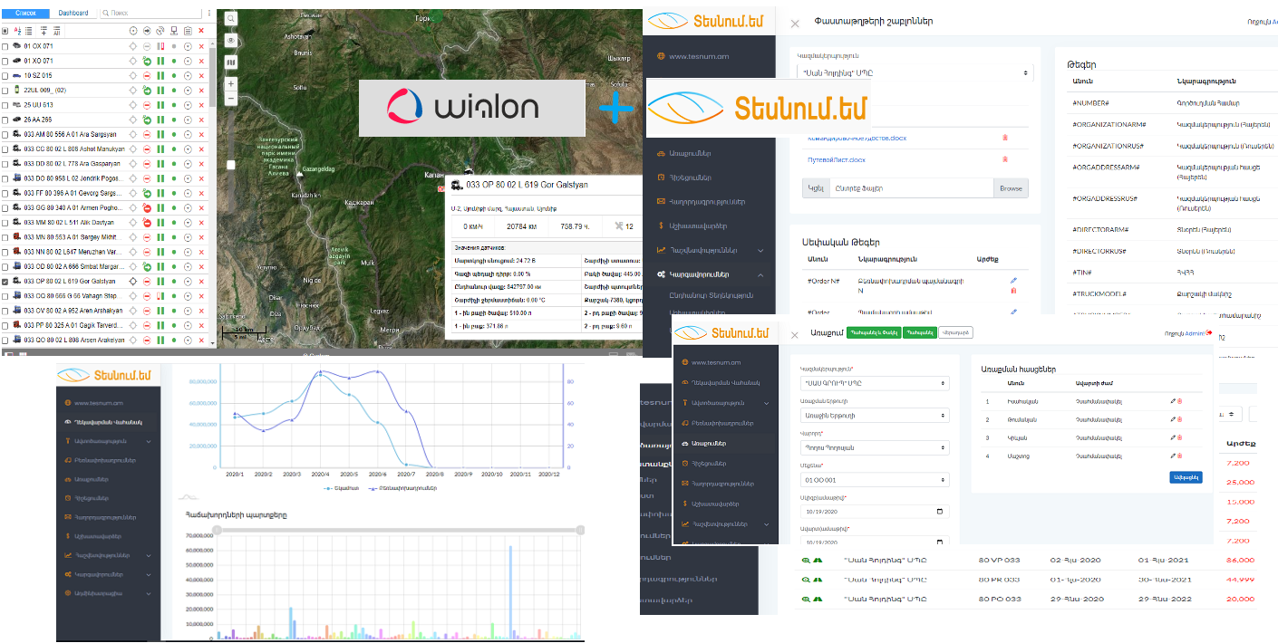Tick checkbox for 033 AM 80 556 Ara Sargsyan

5,134
